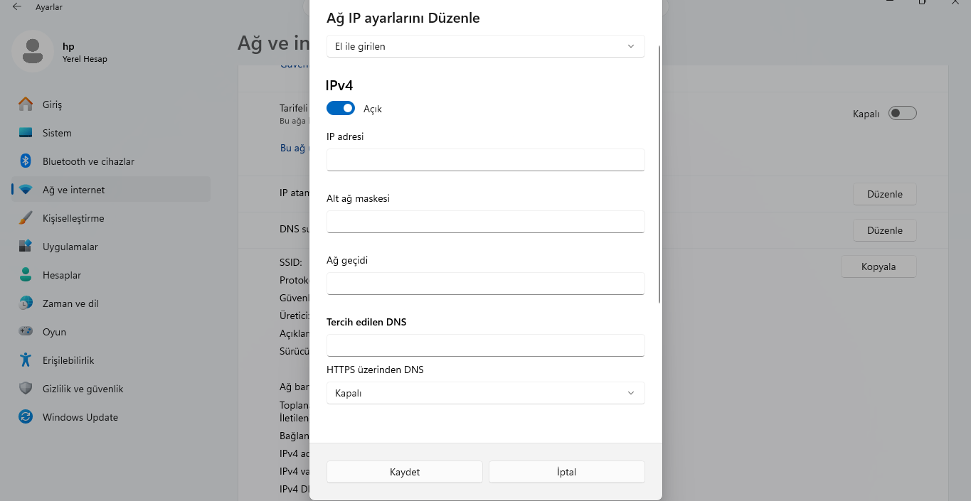The width and height of the screenshot is (971, 501).
Task: Click the Ağ geçidi input field
Action: (x=486, y=284)
